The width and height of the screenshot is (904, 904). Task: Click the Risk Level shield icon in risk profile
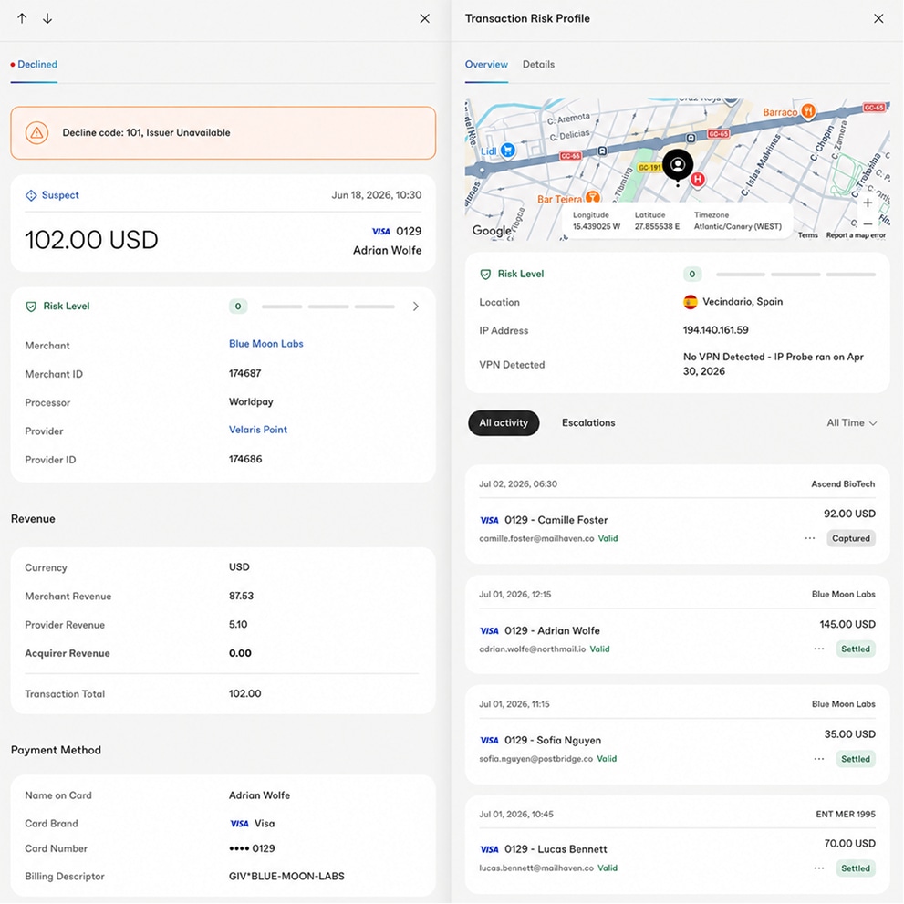click(x=485, y=274)
